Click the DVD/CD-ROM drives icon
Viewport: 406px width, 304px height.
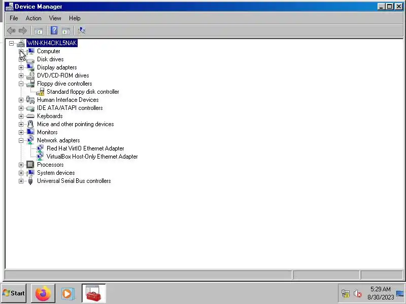(30, 75)
